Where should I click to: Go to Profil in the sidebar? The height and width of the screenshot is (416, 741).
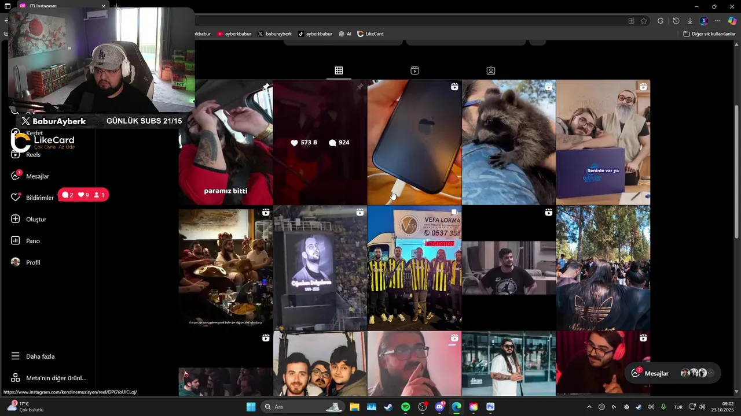click(33, 262)
